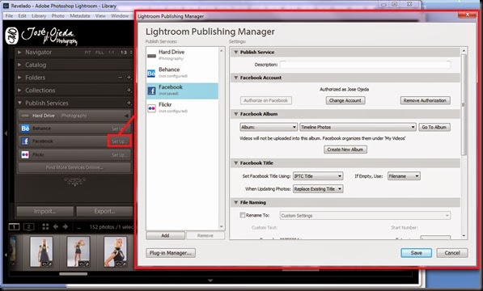Click Remove Authorization button
483x291 pixels.
(425, 100)
